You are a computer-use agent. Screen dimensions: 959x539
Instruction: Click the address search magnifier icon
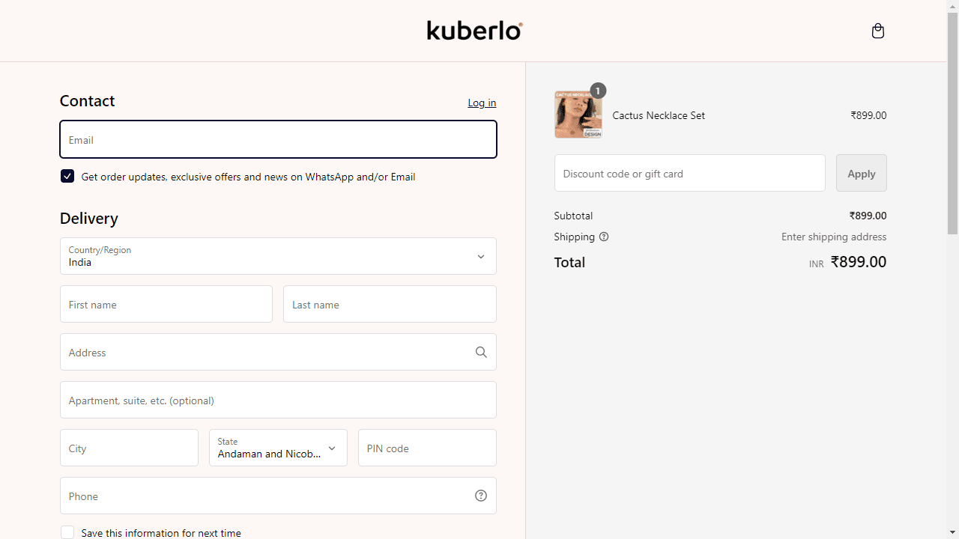point(481,352)
